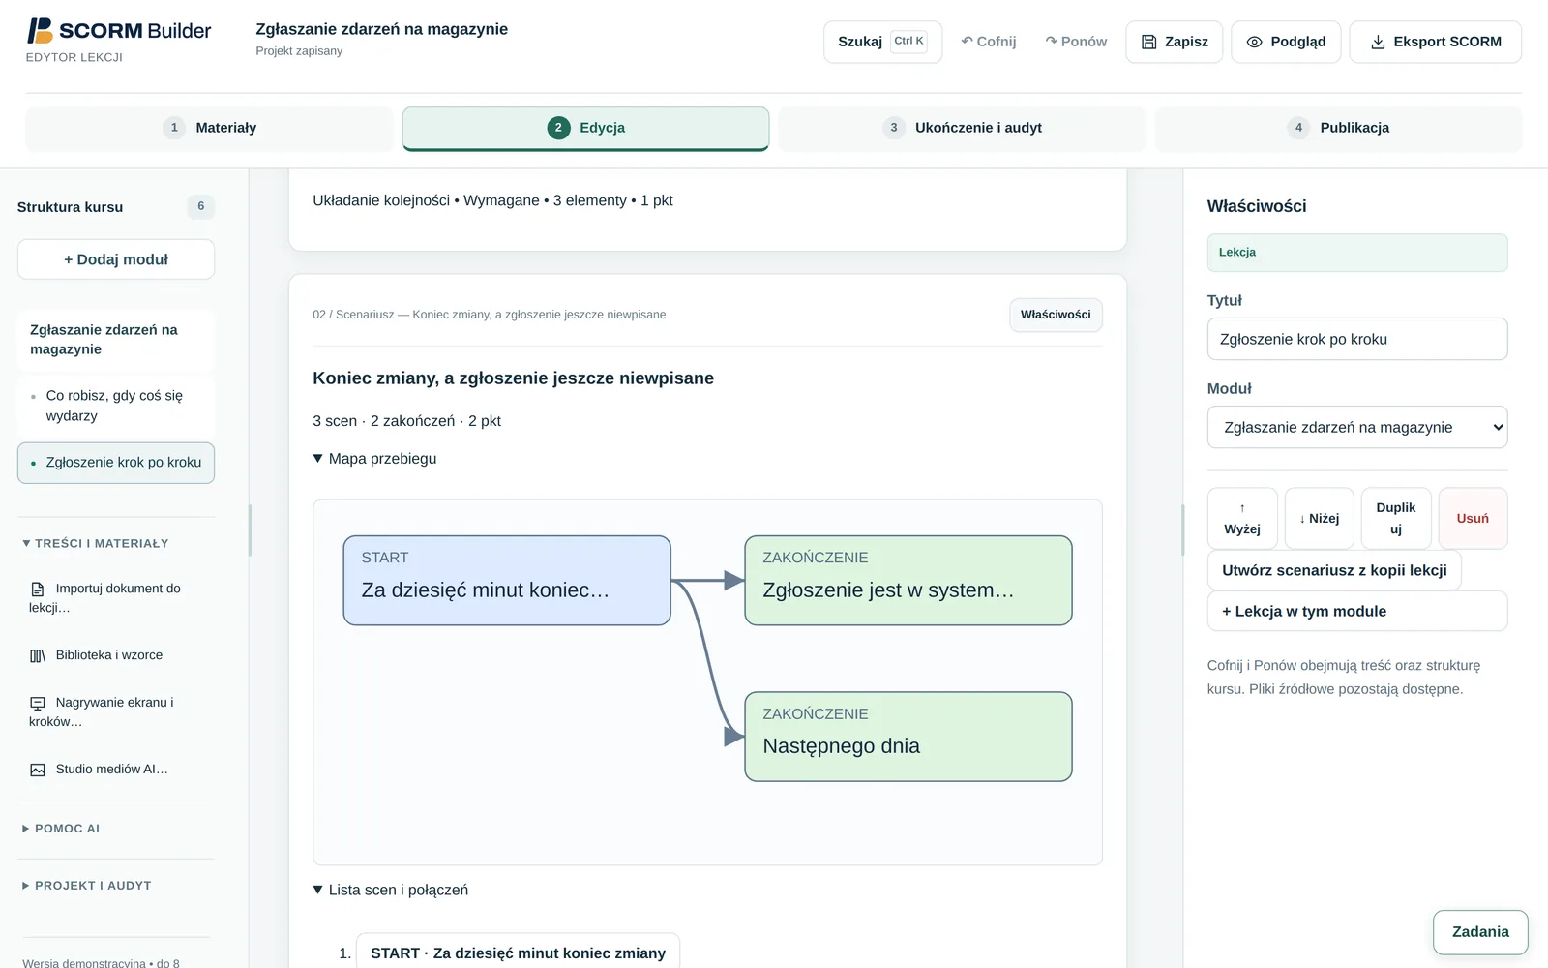
Task: Expand the POMOC AI sidebar group
Action: point(61,829)
